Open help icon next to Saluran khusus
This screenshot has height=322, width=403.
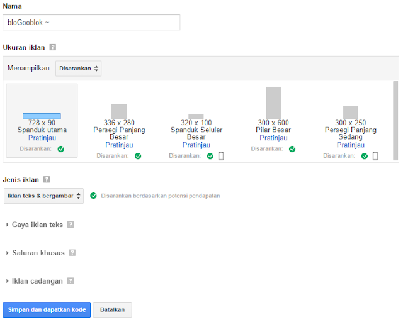click(72, 253)
